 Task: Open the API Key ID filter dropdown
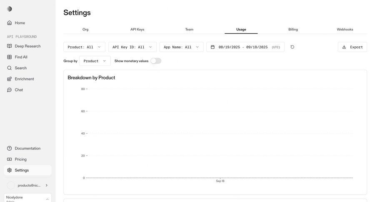(132, 47)
